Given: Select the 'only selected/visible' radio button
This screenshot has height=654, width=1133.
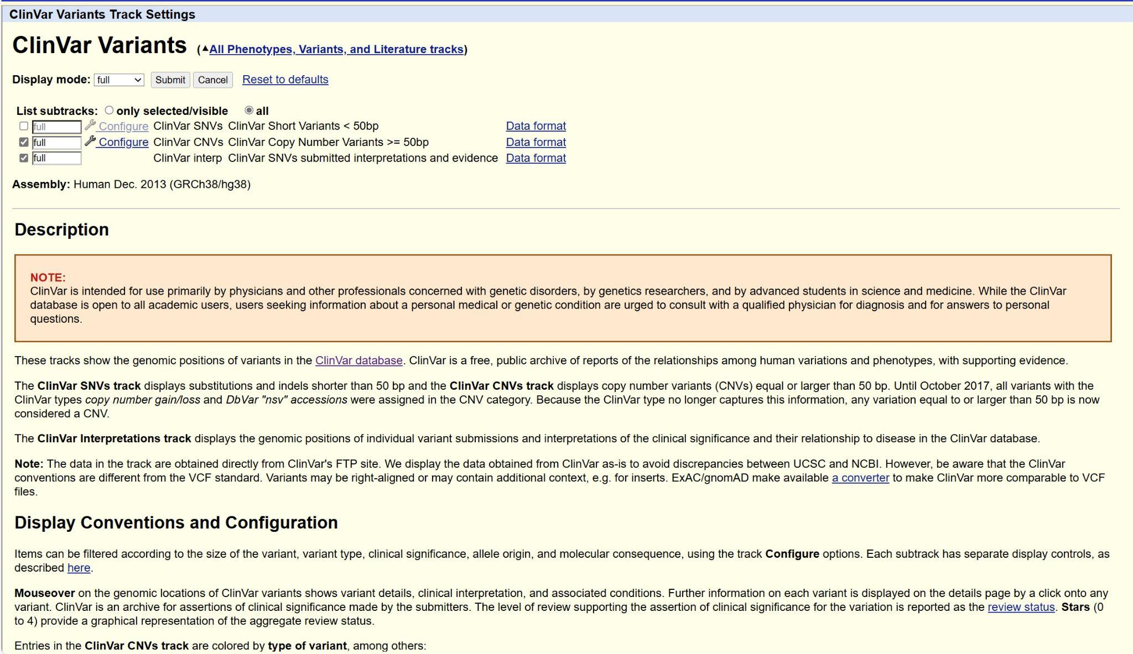Looking at the screenshot, I should (x=109, y=111).
